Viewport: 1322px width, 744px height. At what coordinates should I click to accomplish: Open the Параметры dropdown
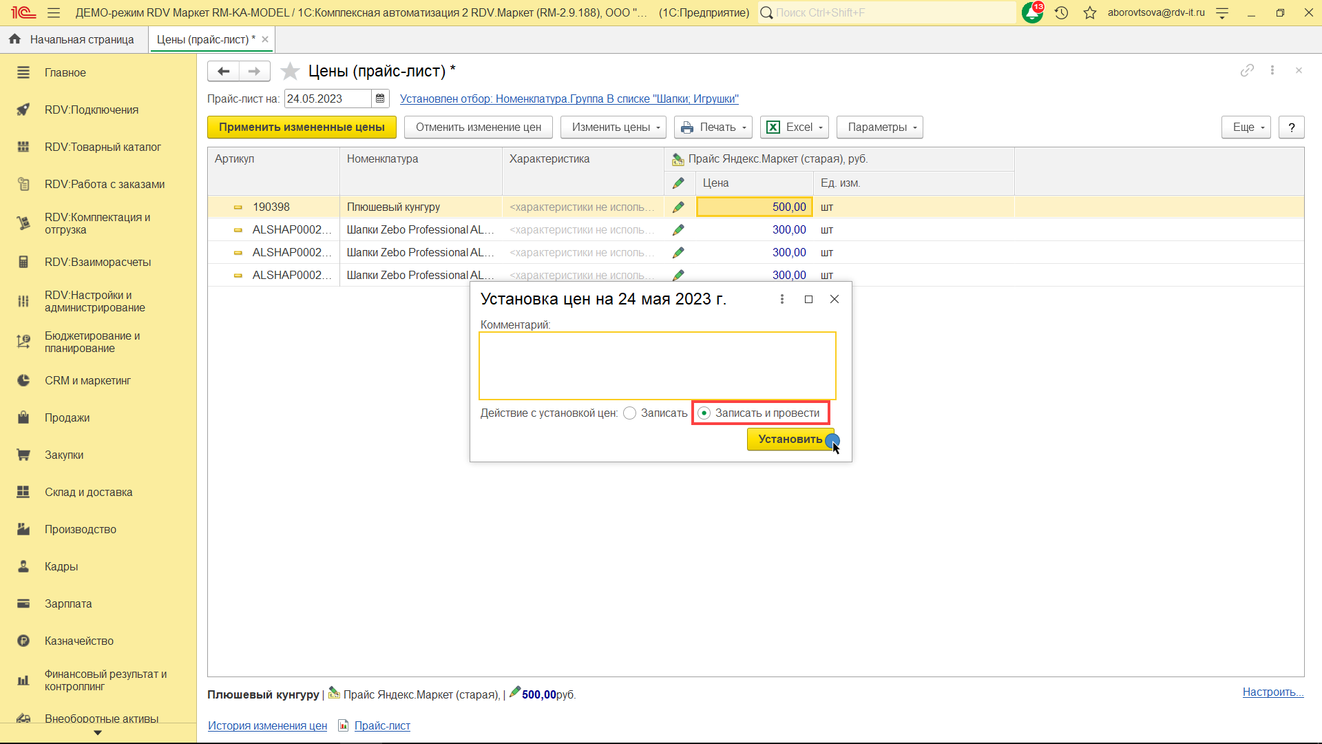[x=879, y=127]
